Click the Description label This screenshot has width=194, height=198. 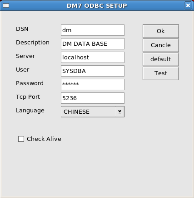tap(33, 43)
